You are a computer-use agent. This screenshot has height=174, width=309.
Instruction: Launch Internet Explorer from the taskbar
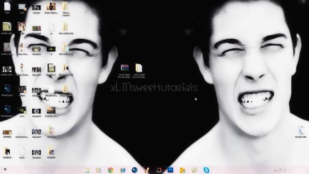click(x=123, y=170)
